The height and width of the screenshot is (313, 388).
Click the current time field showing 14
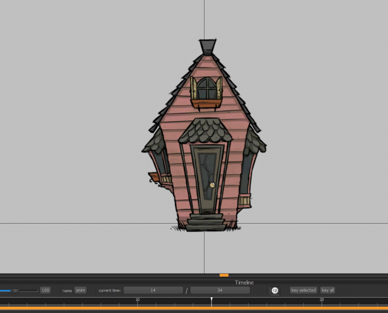point(153,290)
